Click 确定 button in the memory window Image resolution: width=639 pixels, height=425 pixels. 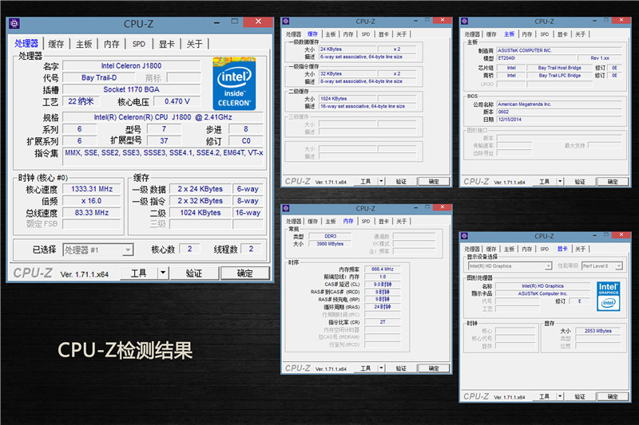434,368
